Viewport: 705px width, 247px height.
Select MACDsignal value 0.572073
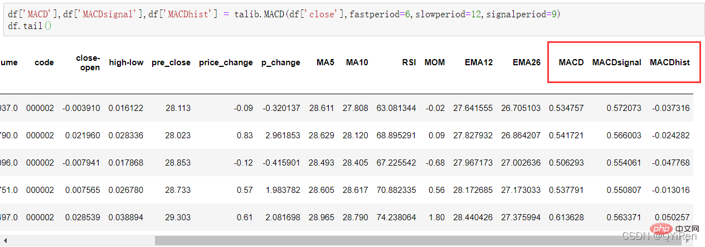tap(624, 108)
